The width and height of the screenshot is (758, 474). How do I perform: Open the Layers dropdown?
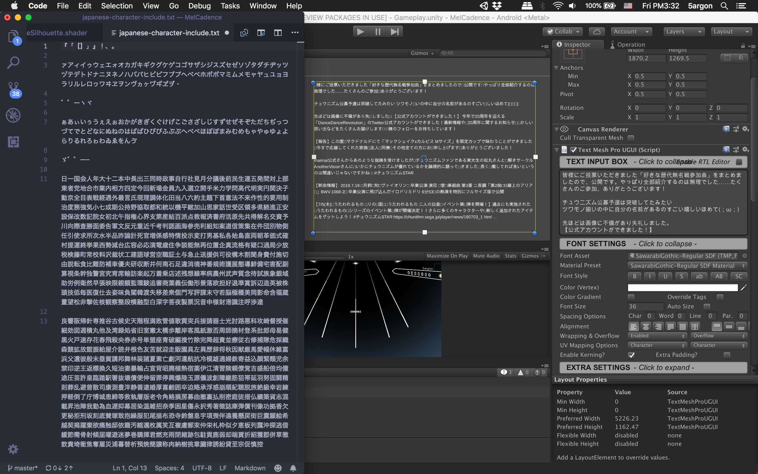(x=684, y=31)
